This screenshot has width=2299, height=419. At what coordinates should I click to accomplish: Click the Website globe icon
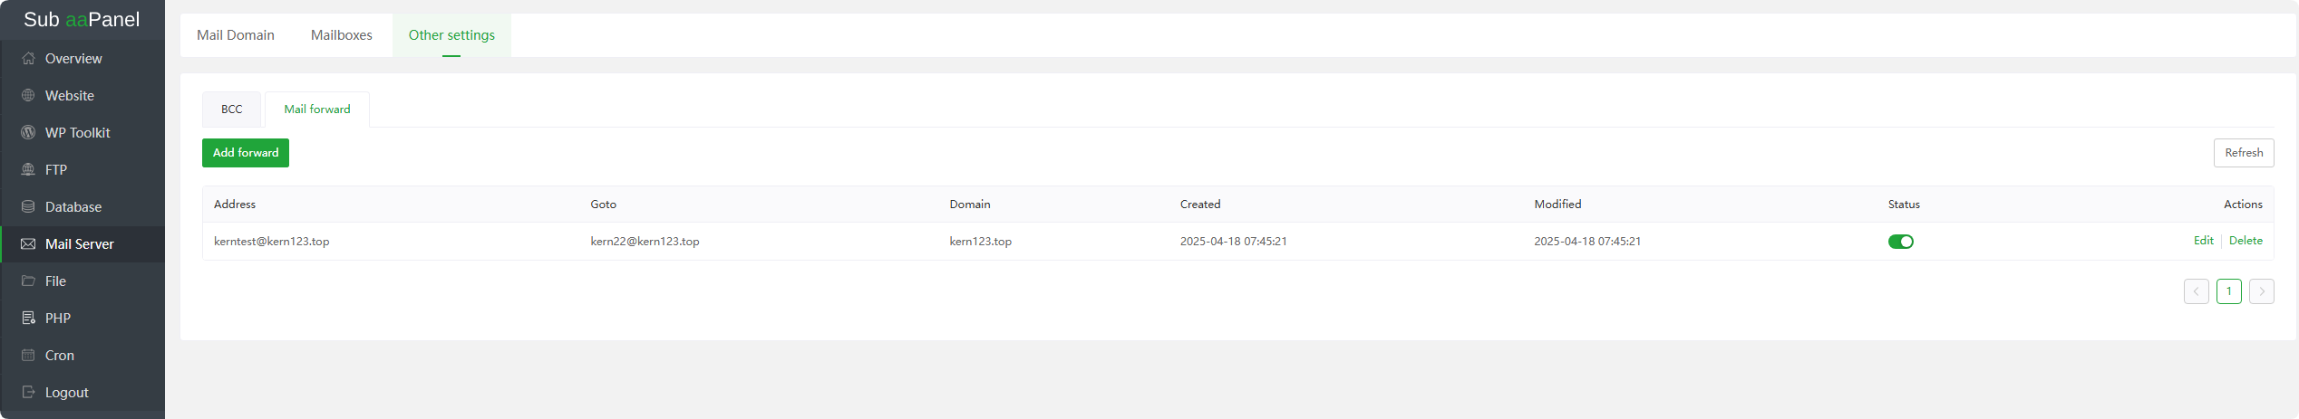(28, 96)
